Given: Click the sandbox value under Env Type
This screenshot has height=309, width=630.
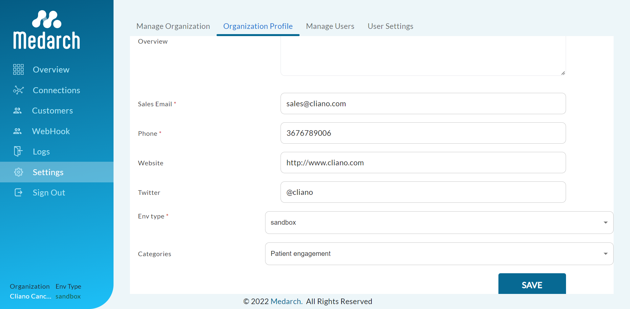Looking at the screenshot, I should (68, 296).
